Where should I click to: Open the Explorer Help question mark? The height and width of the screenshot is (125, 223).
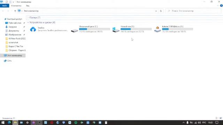point(221,6)
